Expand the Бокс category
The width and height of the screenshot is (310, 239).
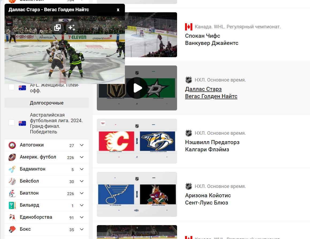82,229
